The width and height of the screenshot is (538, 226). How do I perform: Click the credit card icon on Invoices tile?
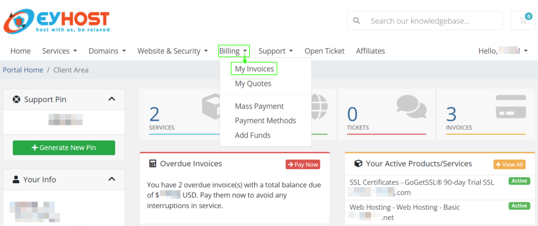pyautogui.click(x=511, y=106)
